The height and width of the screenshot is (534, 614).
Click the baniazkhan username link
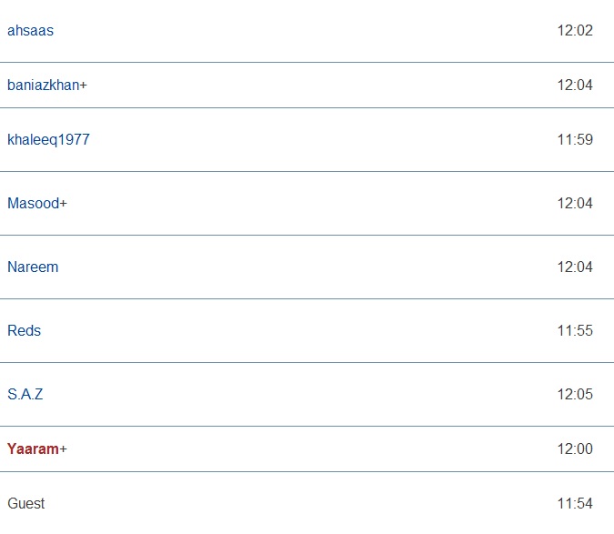[43, 86]
